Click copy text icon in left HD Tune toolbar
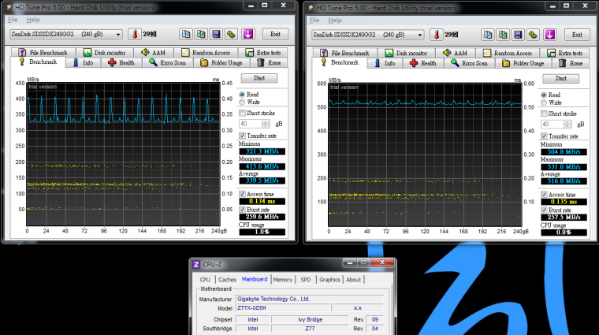599x335 pixels. [x=185, y=35]
